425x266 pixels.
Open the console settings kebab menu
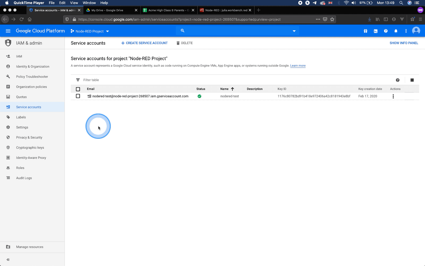406,31
